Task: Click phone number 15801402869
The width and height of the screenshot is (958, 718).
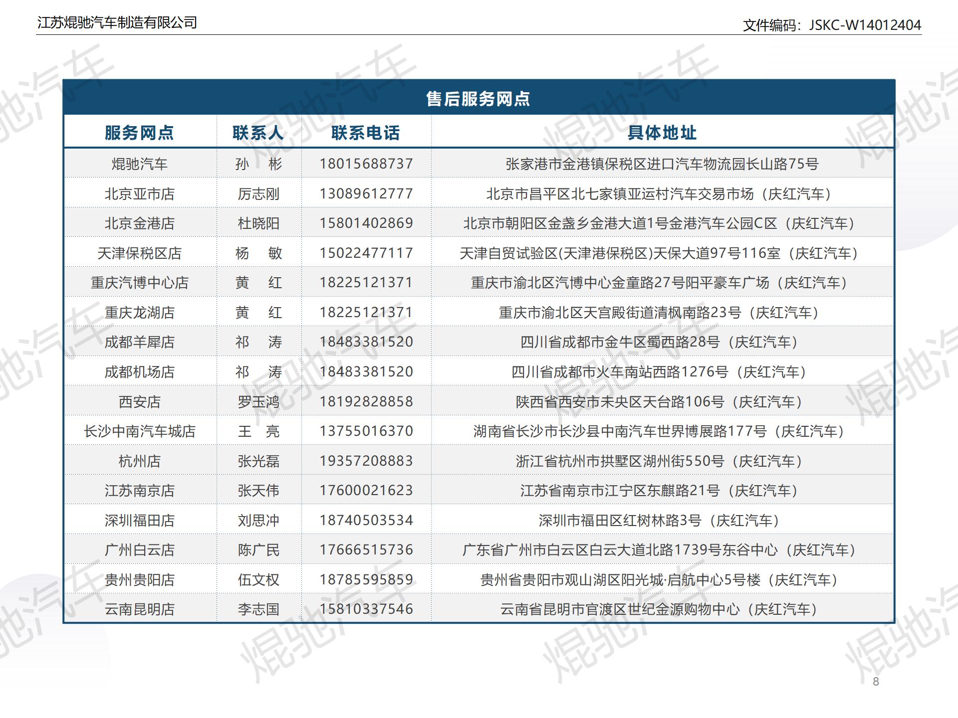Action: coord(366,223)
